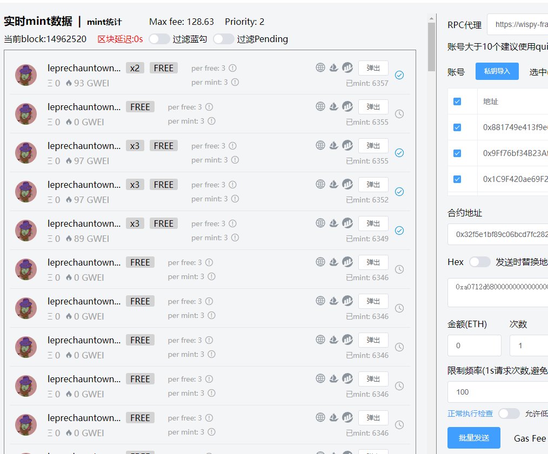
Task: Open globe icon in 89 GWEI row
Action: (x=320, y=223)
